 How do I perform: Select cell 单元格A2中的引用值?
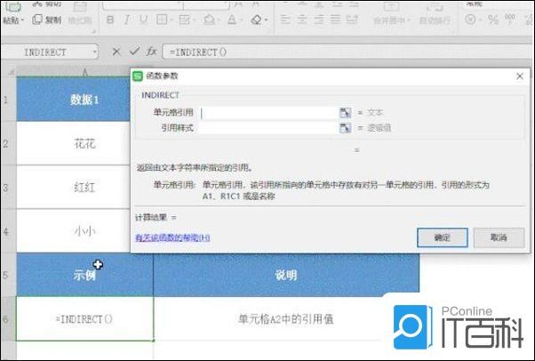click(286, 318)
